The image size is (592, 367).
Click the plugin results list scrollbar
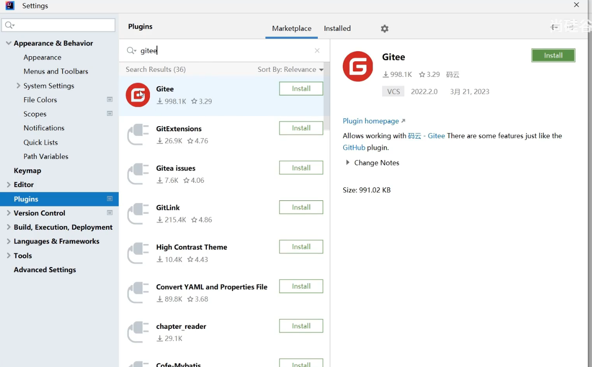[x=327, y=97]
